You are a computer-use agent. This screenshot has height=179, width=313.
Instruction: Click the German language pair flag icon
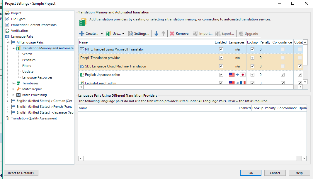[x=13, y=101]
